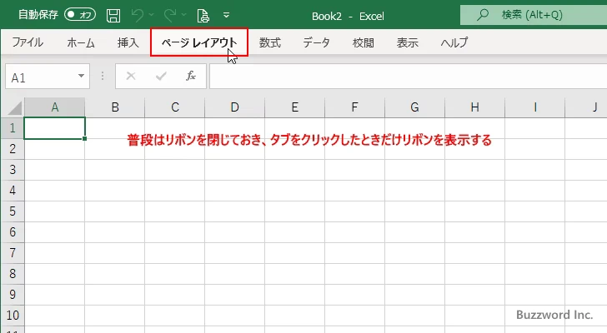Viewport: 607px width, 333px height.
Task: Select row 3 header
Action: (13, 170)
